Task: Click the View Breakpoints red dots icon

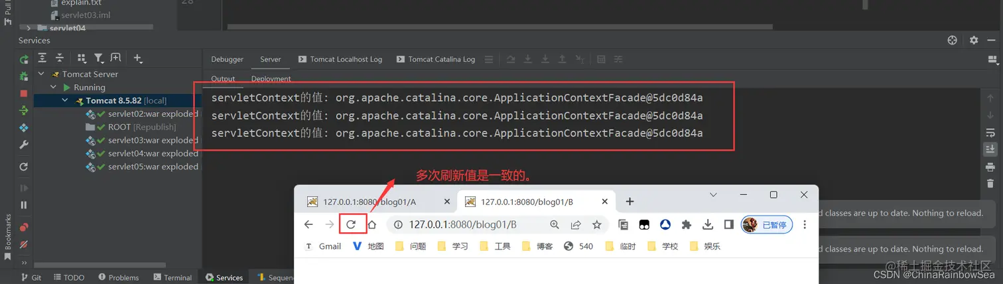Action: [x=24, y=227]
